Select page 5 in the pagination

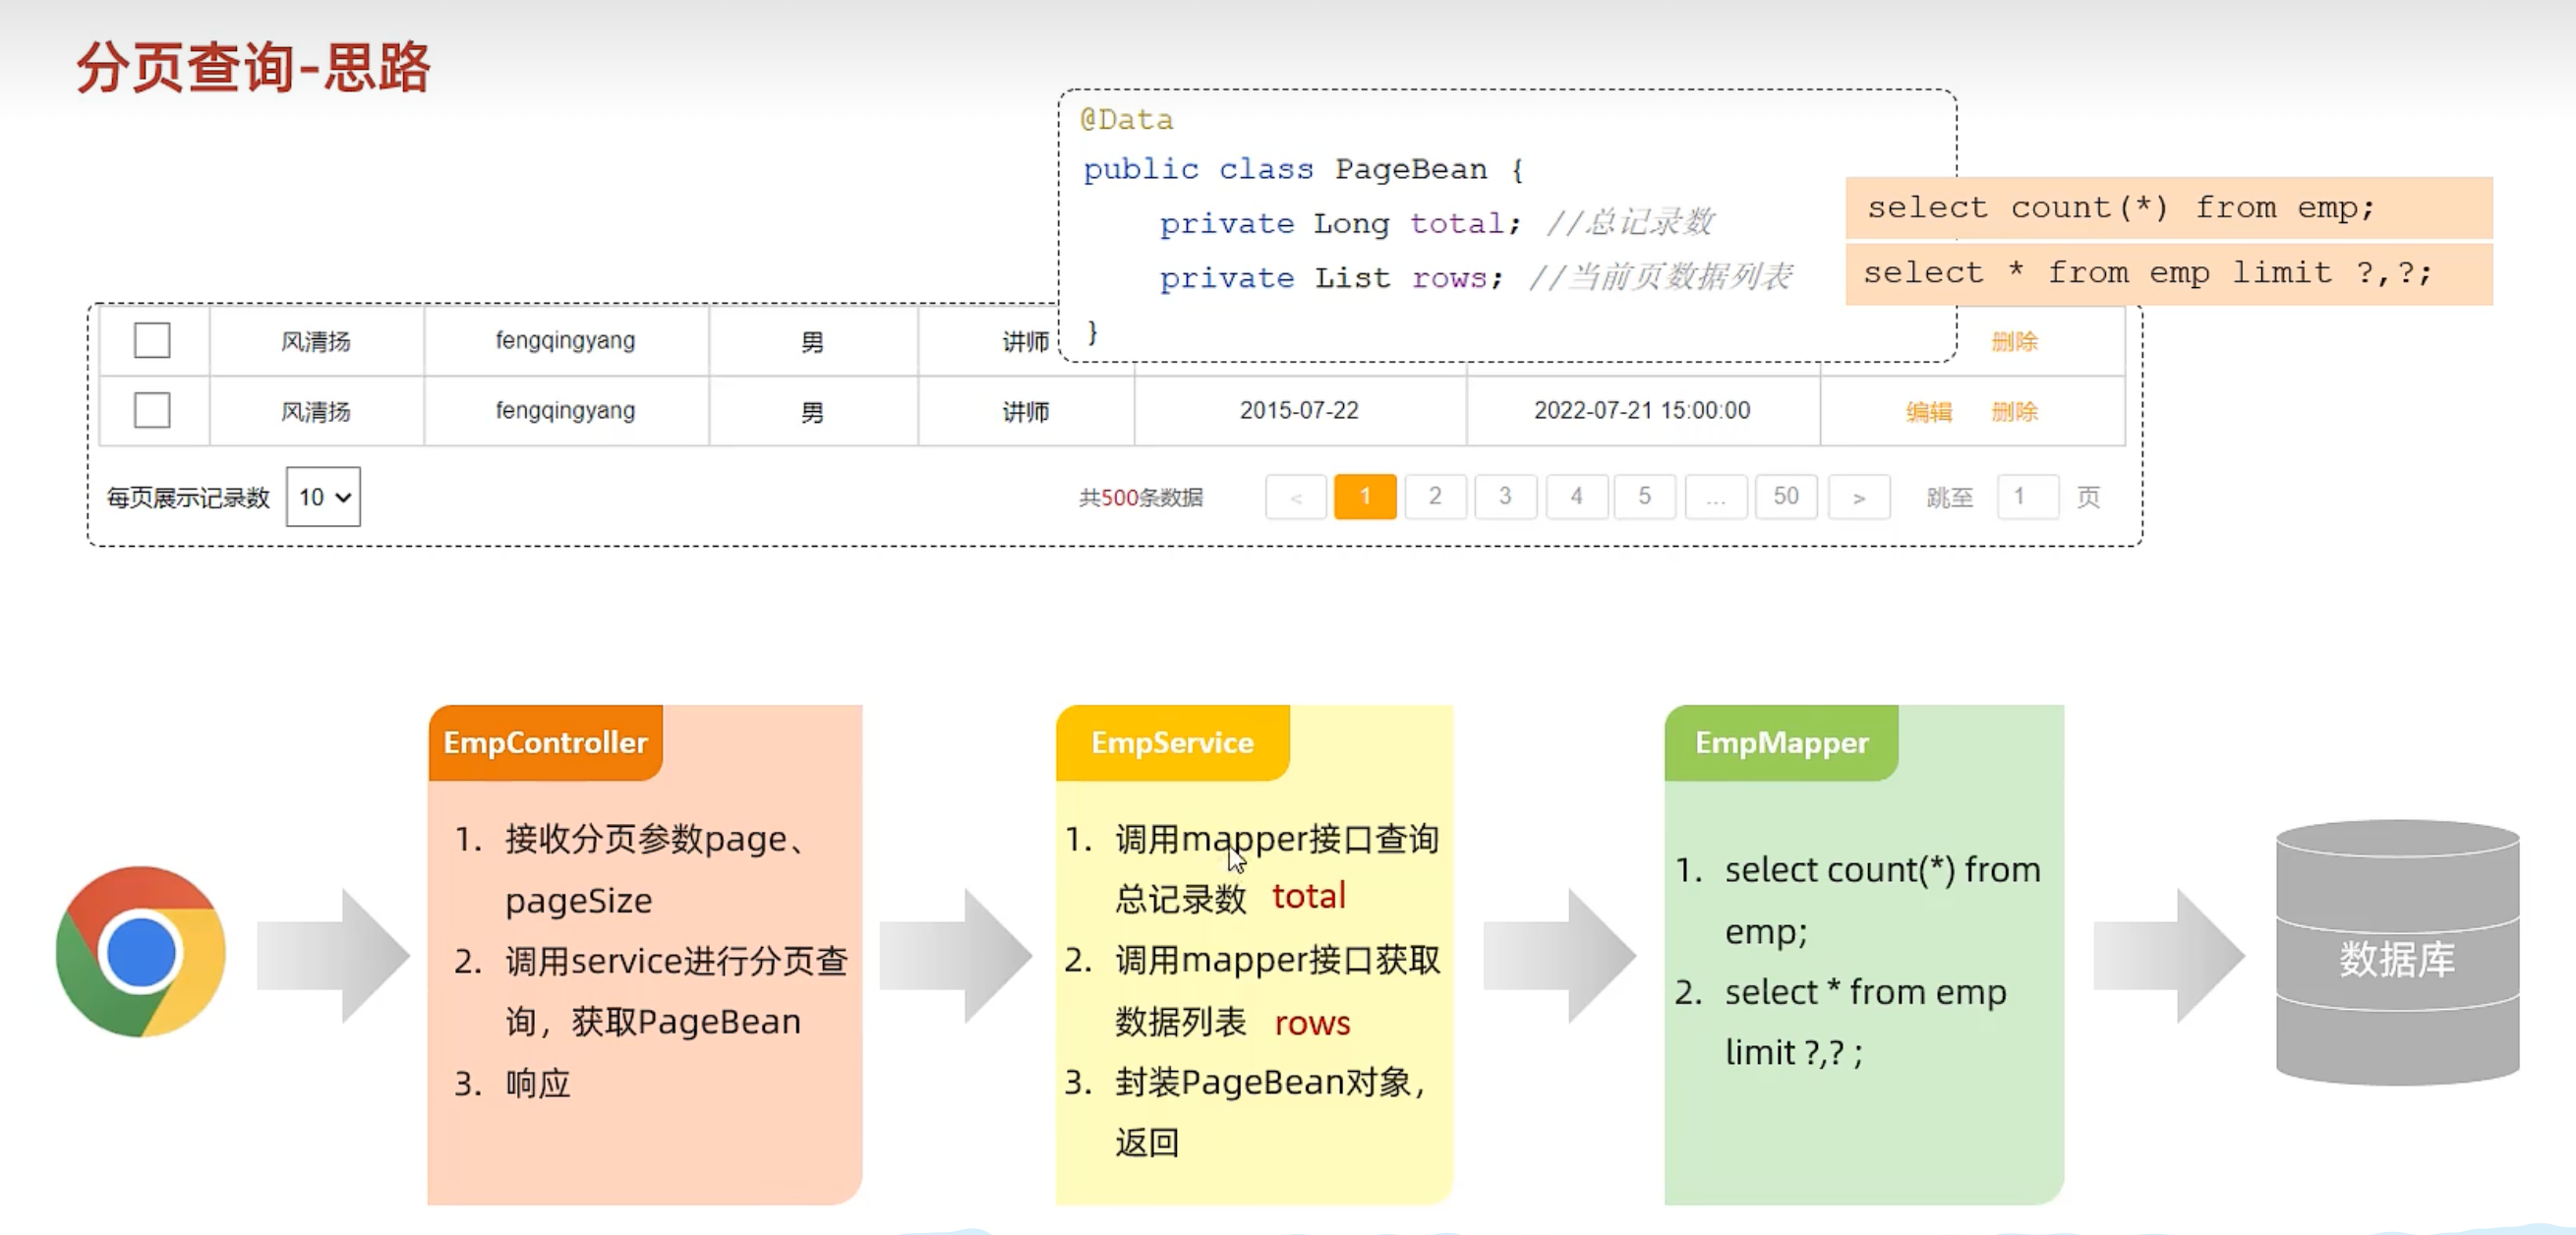(x=1645, y=496)
